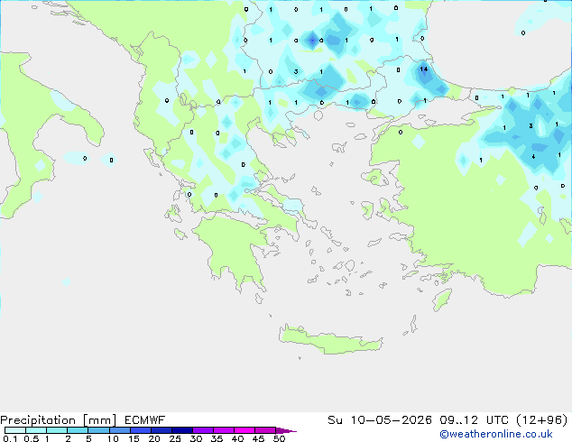Click the 0.5–1 mm legend swatch

coord(36,430)
